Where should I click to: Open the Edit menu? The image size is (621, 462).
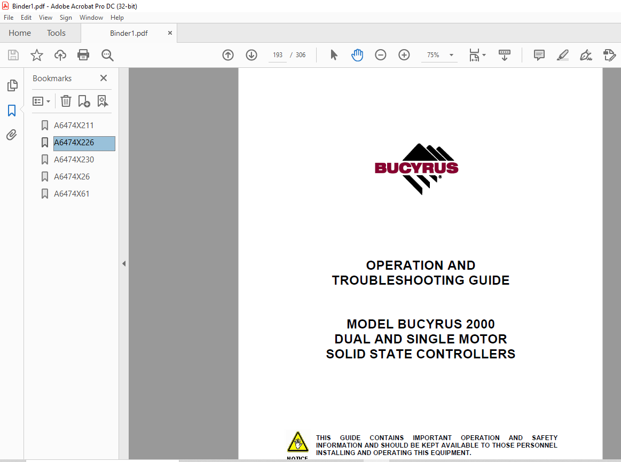coord(26,18)
